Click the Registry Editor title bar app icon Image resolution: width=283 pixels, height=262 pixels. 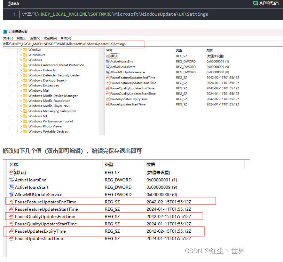coord(5,32)
